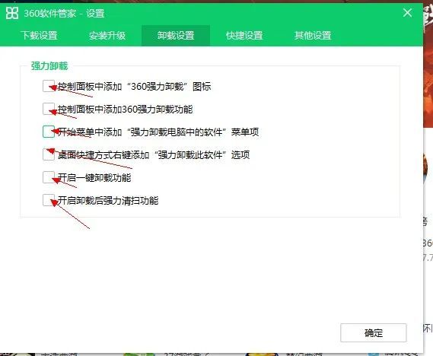Tick the 开启卸载后强力清扫功能 checkbox
This screenshot has height=356, width=433.
pyautogui.click(x=49, y=200)
